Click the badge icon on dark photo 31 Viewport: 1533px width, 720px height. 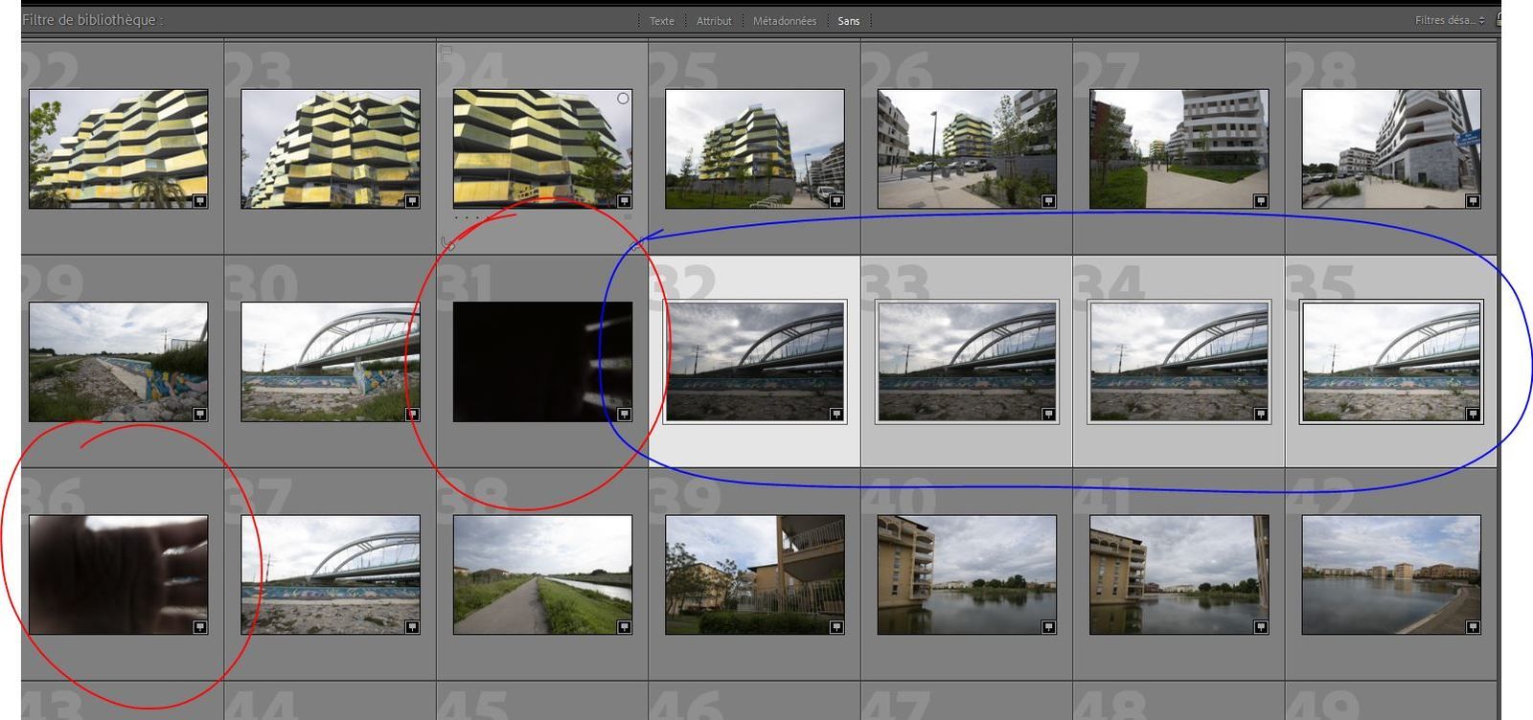click(x=624, y=415)
